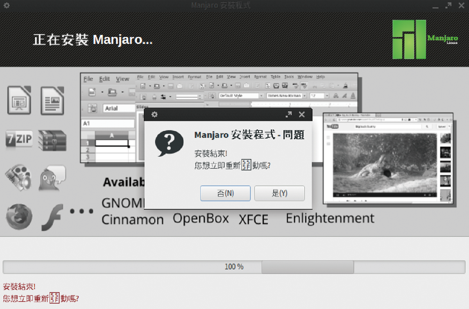Maximize the Manjaro installer main window

coord(448,5)
